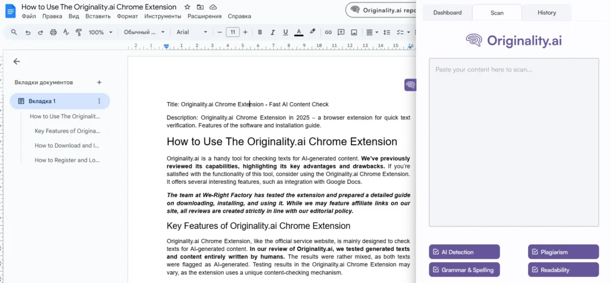Open zoom level dropdown 100%
Viewport: 611px width, 283px height.
point(100,32)
